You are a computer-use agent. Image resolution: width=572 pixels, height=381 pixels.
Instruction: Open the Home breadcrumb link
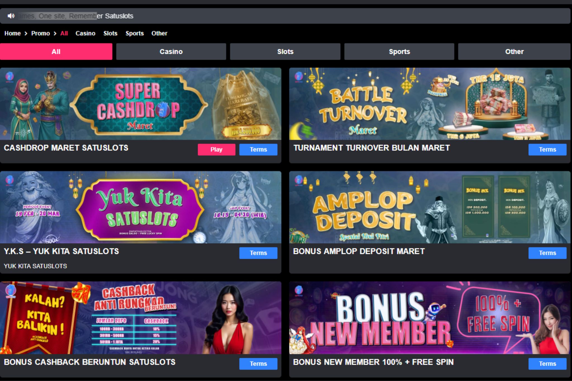click(13, 33)
